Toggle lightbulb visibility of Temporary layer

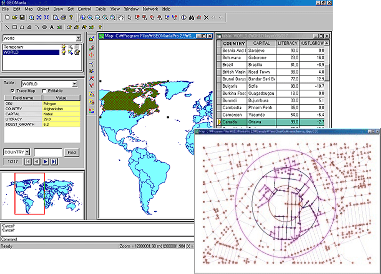(63, 47)
